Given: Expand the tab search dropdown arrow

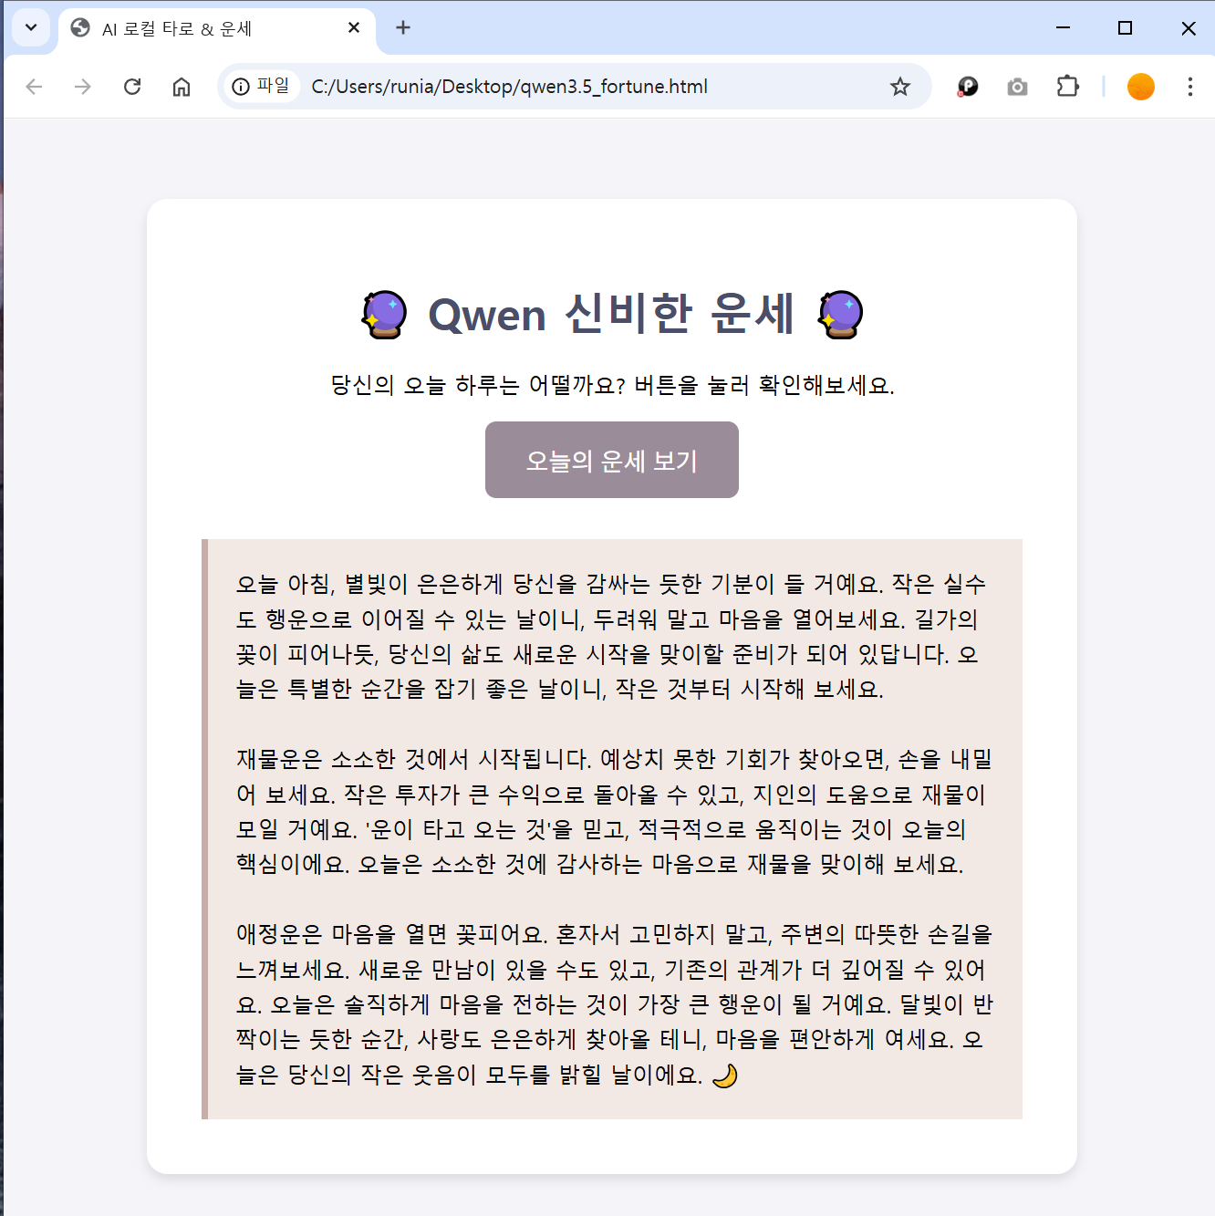Looking at the screenshot, I should [x=31, y=27].
